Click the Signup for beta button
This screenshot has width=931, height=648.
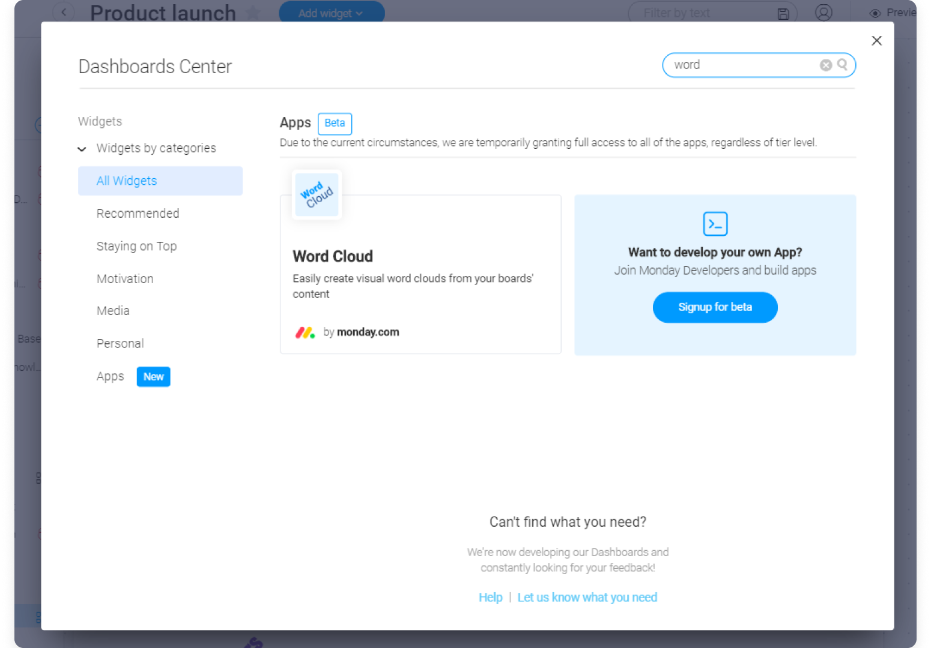[715, 307]
